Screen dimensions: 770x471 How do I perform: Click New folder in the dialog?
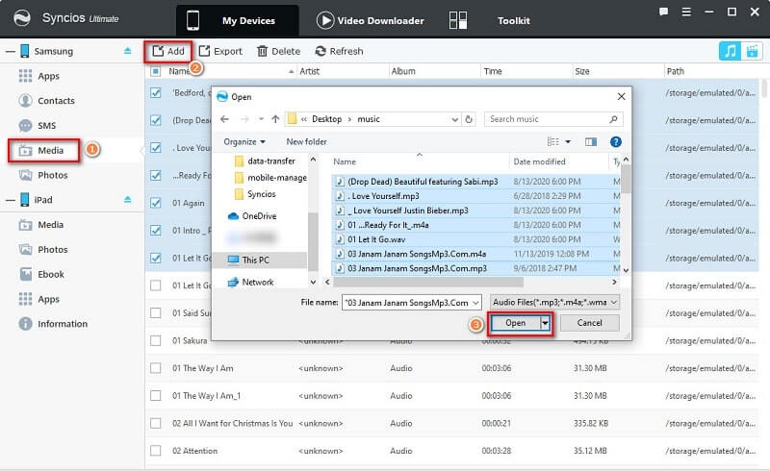[306, 142]
